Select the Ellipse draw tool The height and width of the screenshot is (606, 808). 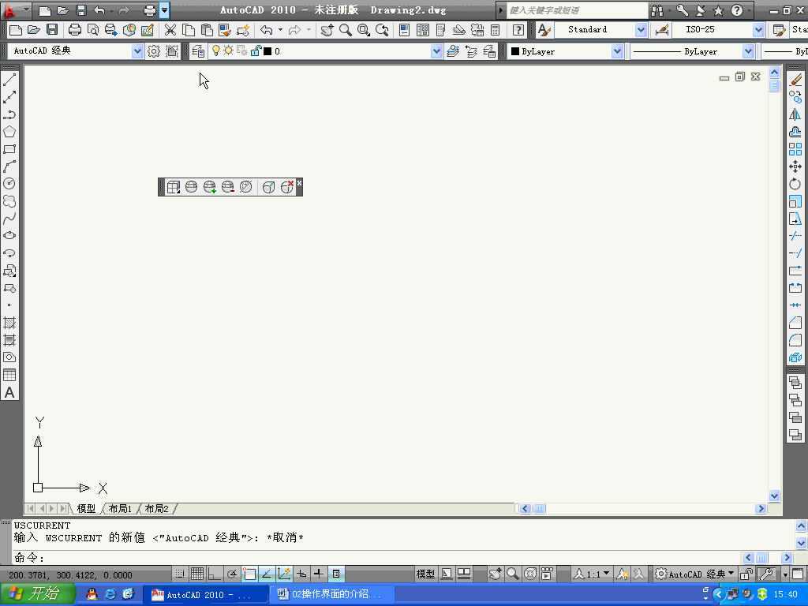(x=9, y=236)
